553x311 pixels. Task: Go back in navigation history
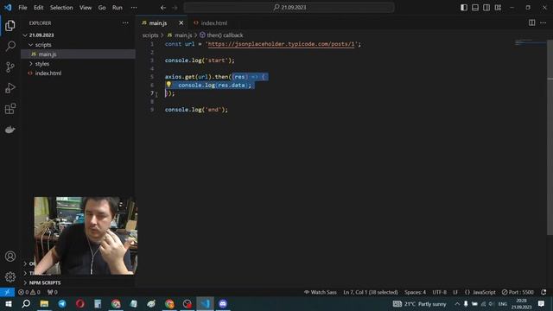click(163, 8)
